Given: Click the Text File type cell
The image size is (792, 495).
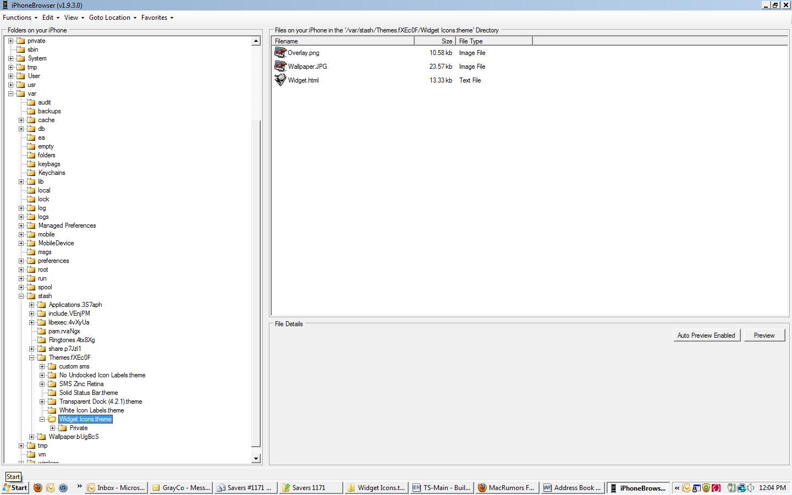Looking at the screenshot, I should coord(470,80).
